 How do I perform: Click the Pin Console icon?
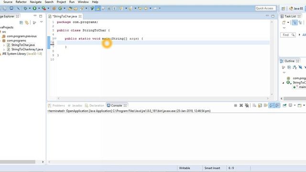284,106
